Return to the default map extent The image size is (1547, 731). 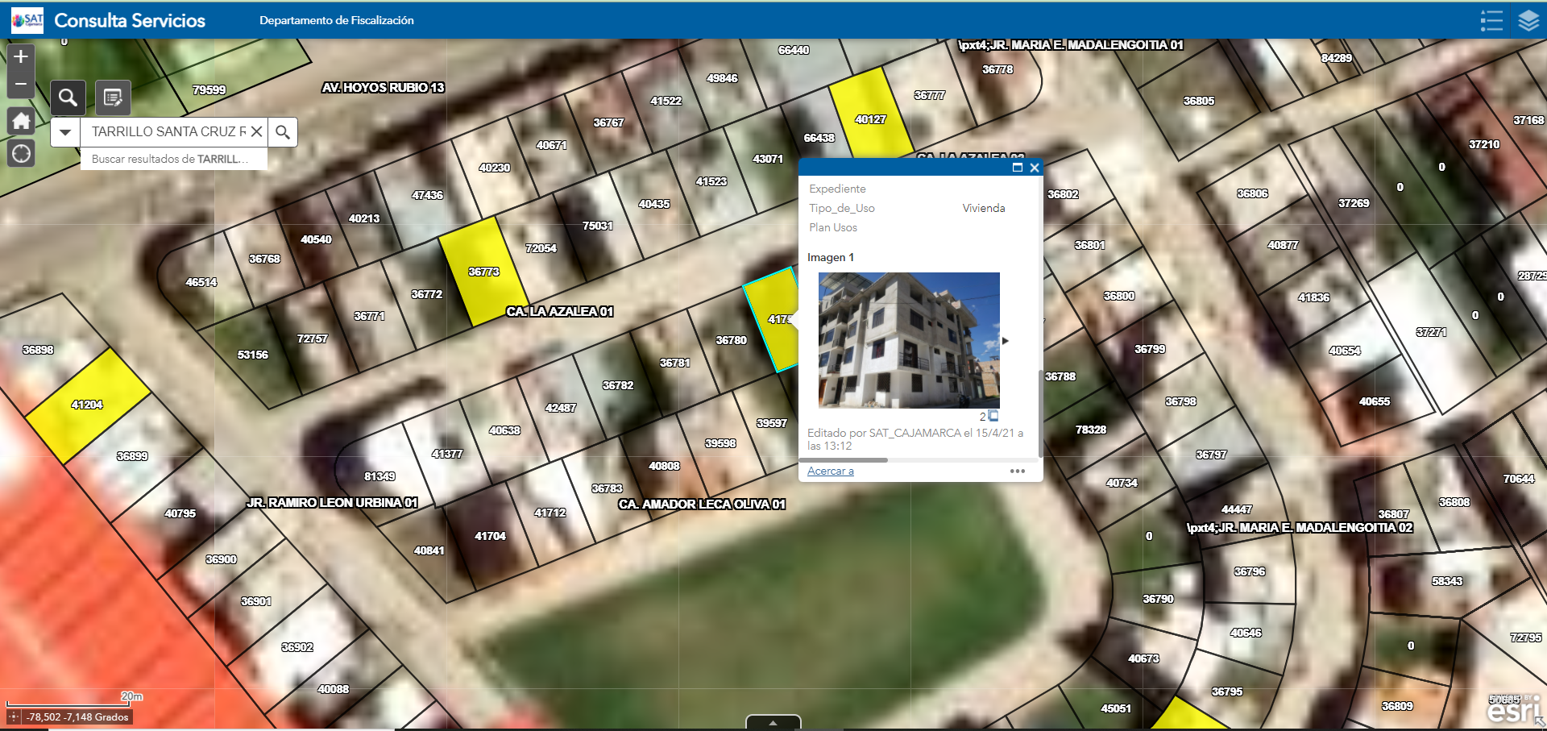pyautogui.click(x=21, y=121)
